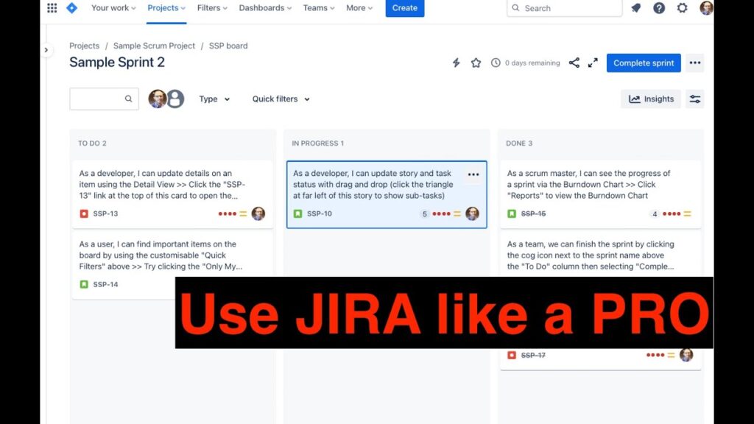Click the story type icon on SSP-16
754x424 pixels.
pos(512,213)
